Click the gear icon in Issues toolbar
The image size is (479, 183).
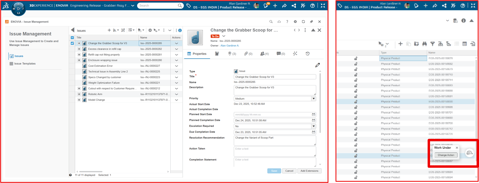tap(150, 30)
